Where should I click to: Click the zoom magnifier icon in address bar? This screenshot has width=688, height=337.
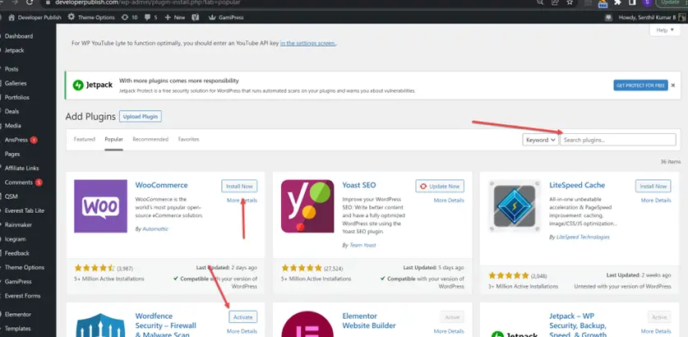(x=540, y=2)
